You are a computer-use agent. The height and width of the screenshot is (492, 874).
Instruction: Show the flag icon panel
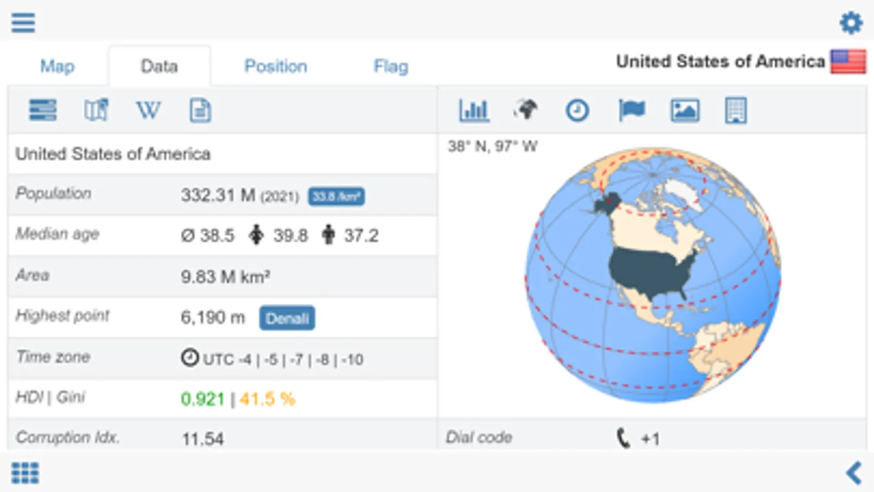(631, 110)
